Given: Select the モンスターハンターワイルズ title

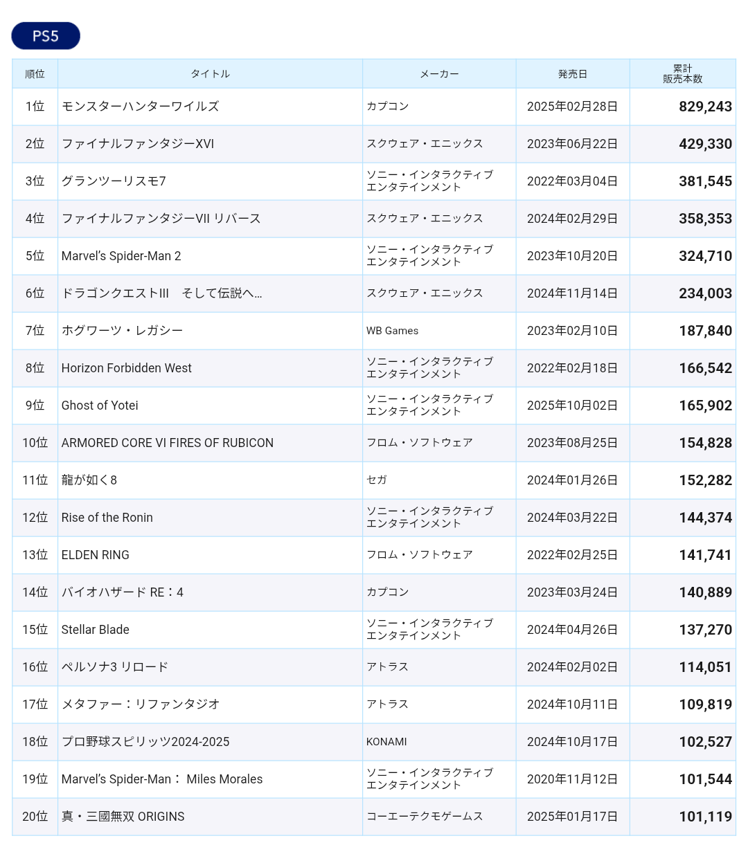Looking at the screenshot, I should 140,107.
